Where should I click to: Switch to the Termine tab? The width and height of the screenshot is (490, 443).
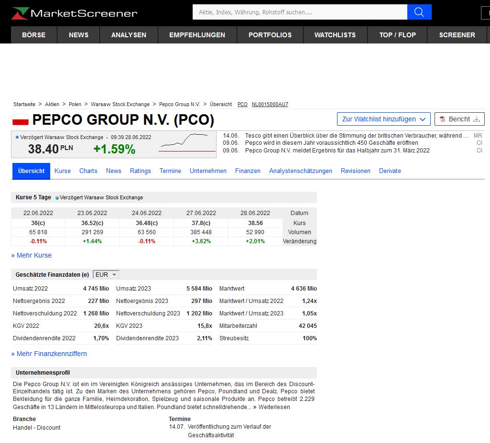170,171
